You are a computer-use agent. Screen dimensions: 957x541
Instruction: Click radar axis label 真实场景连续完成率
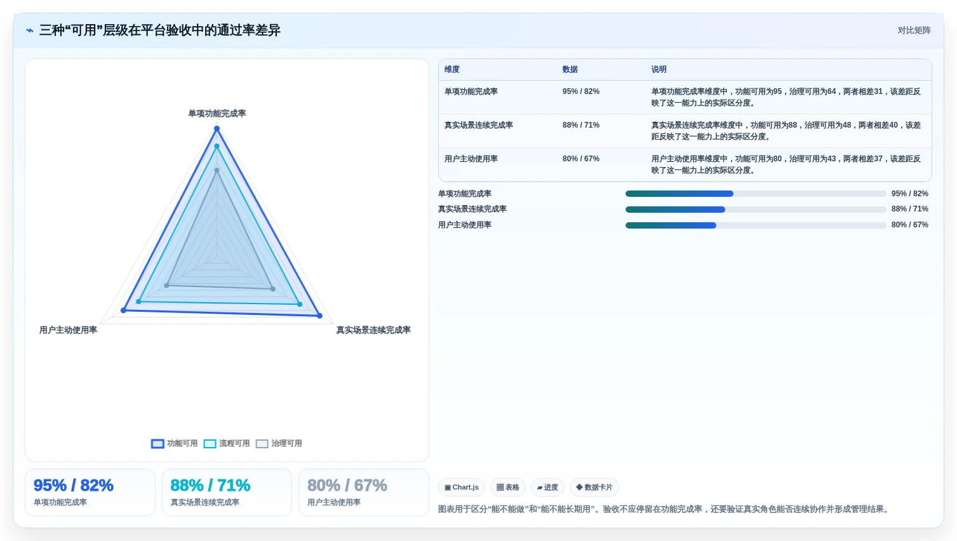(373, 330)
